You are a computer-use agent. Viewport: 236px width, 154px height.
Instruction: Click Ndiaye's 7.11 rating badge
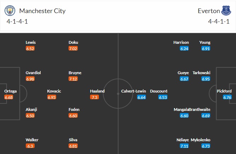(x=184, y=146)
